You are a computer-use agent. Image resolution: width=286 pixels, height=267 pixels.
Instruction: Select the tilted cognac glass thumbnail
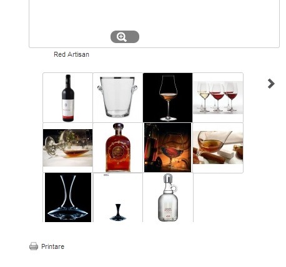pyautogui.click(x=67, y=148)
